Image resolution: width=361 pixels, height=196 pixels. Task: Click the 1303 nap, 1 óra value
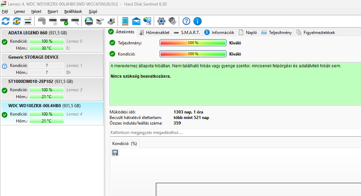[188, 112]
